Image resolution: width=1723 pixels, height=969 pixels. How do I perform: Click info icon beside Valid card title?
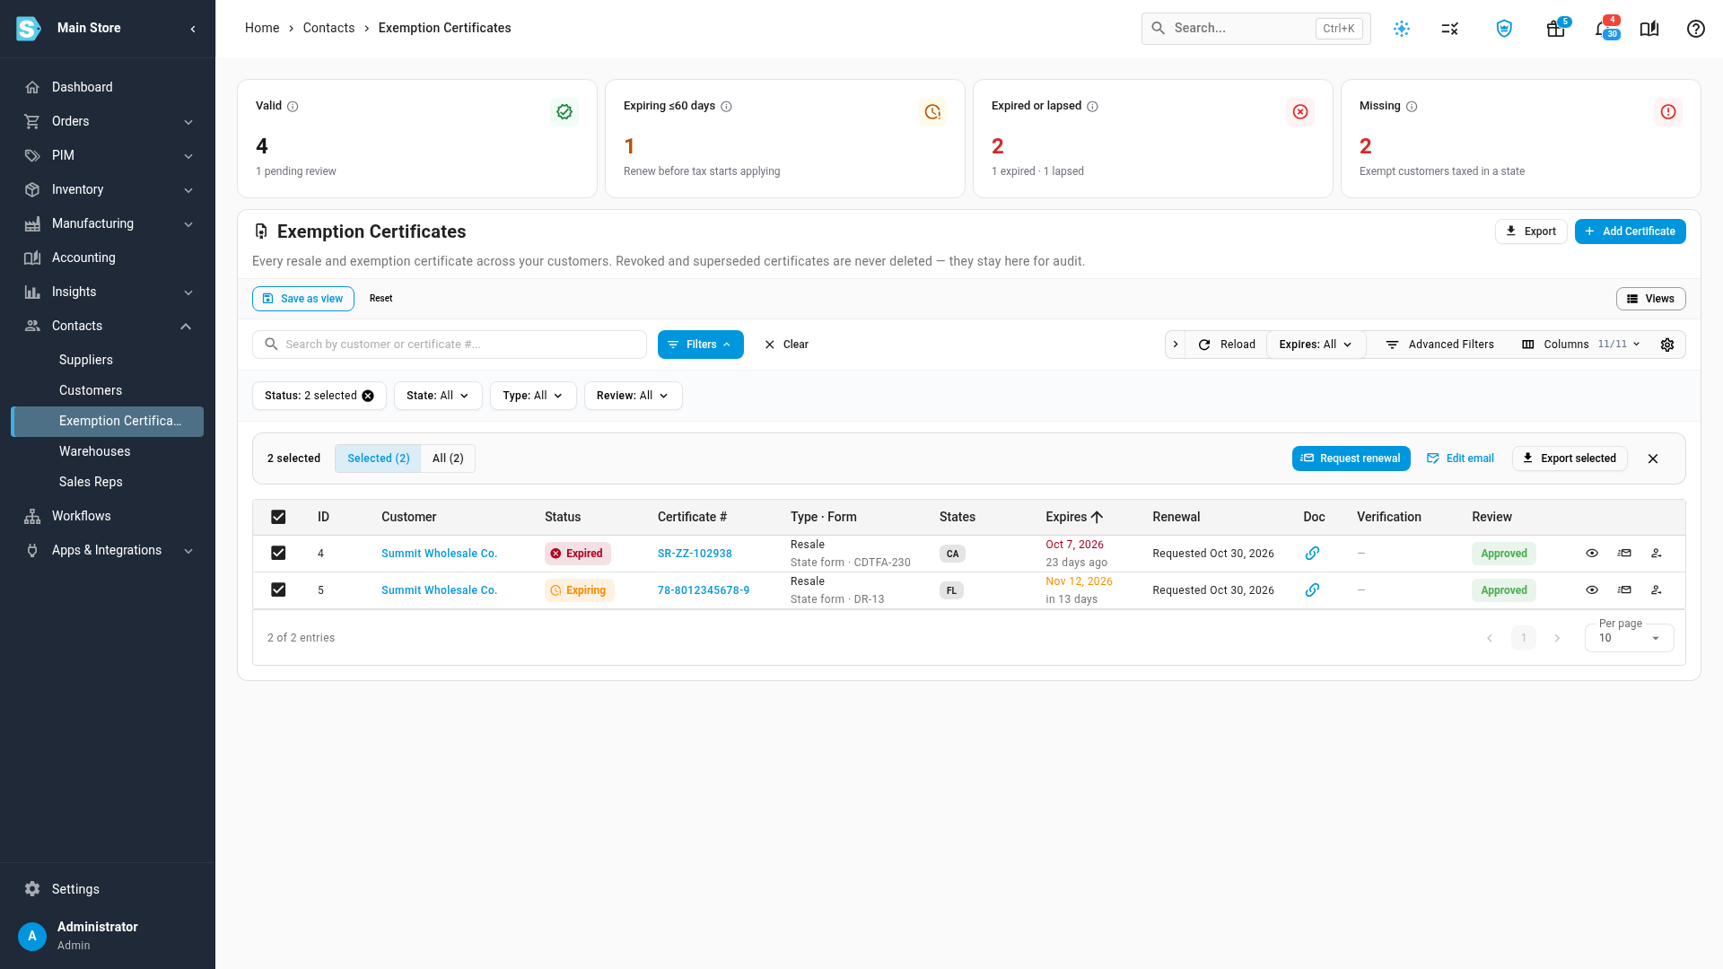293,106
